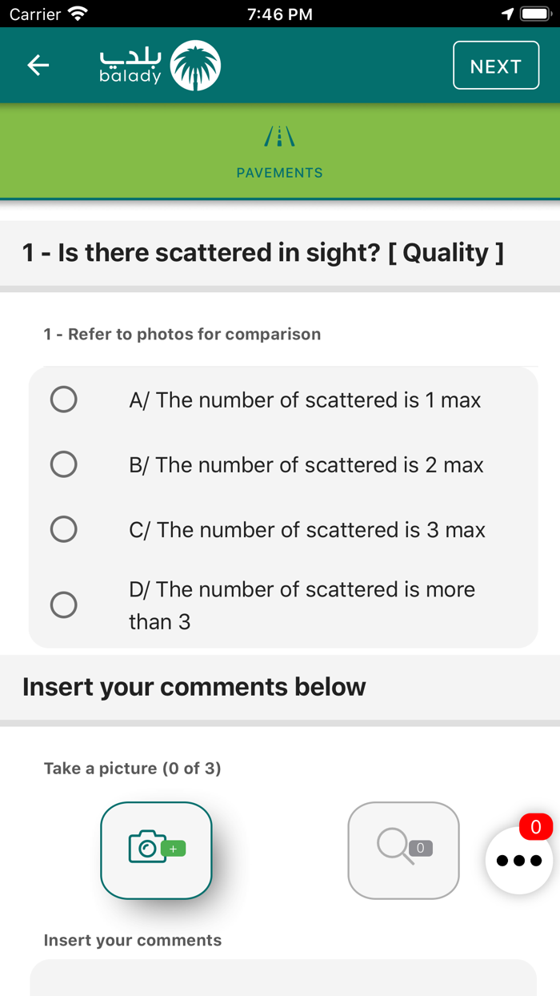This screenshot has width=560, height=996.
Task: View captured pictures with magnifier icon
Action: 404,850
